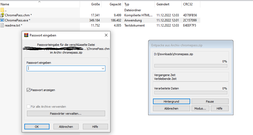Screen dimensions: 253x135
Task: Open the Modus… settings button
Action: coord(200,108)
